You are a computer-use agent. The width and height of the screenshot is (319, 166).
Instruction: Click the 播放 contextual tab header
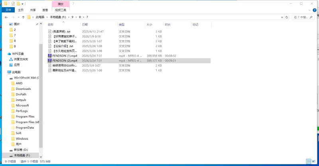(61, 4)
